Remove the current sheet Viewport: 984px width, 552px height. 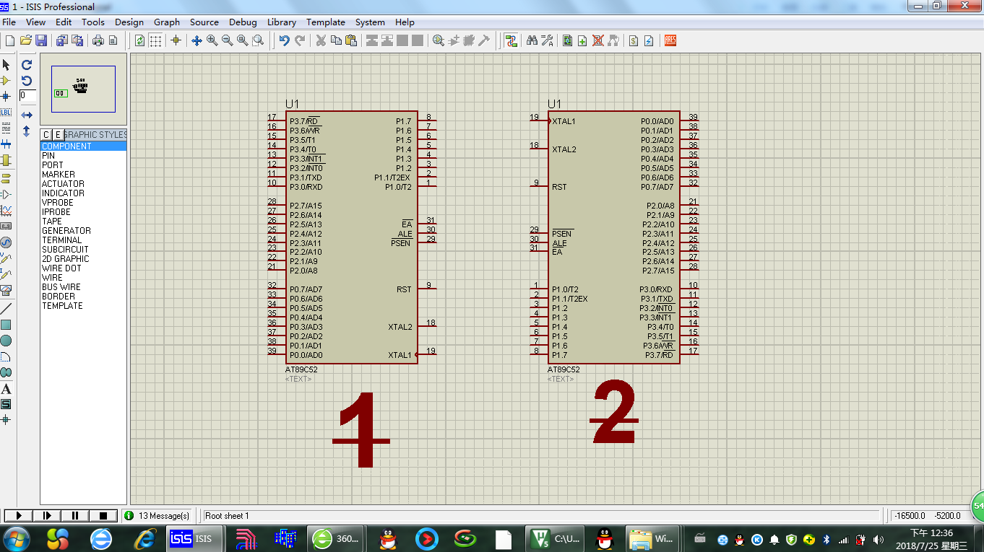pos(598,40)
